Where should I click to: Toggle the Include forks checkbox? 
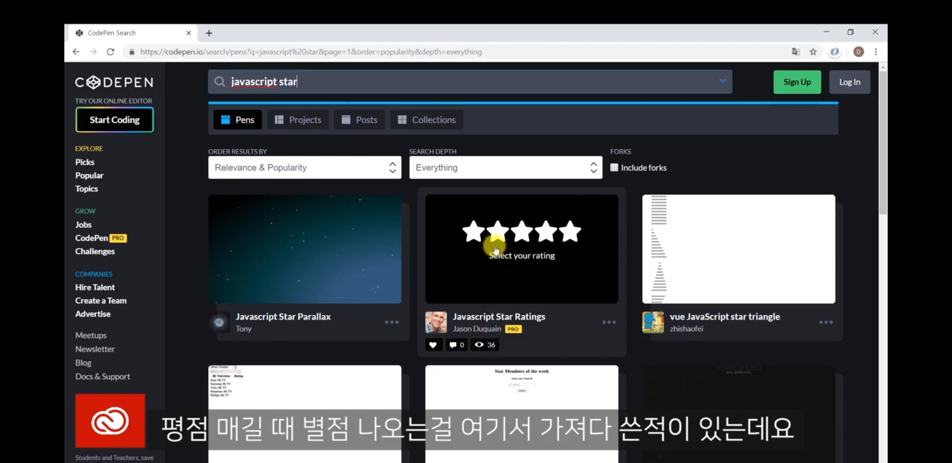614,168
